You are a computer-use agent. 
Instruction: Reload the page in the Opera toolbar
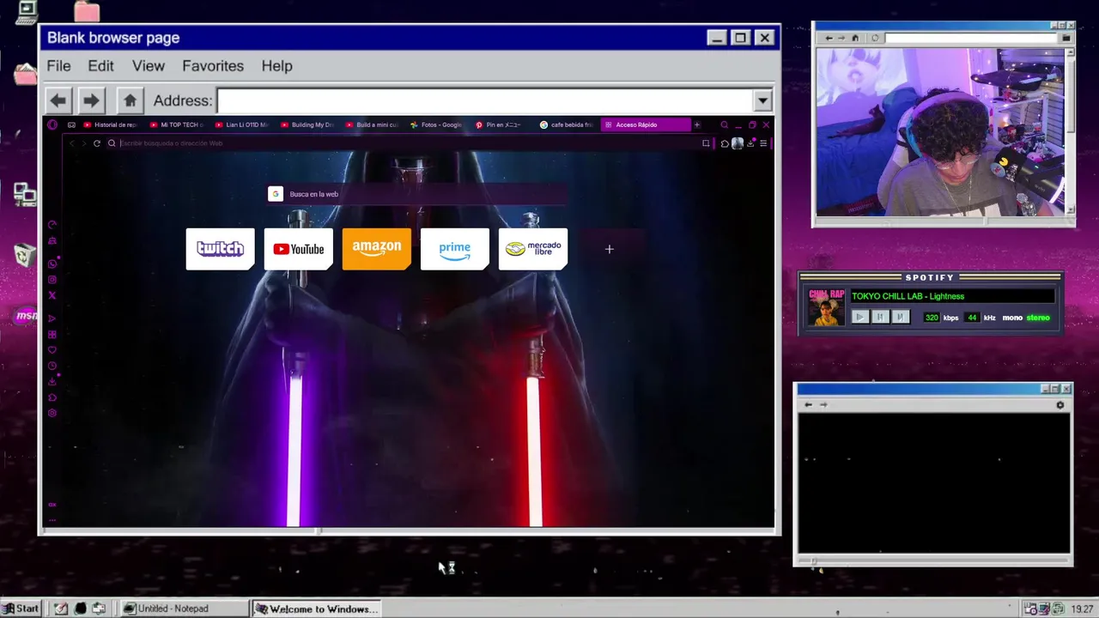pyautogui.click(x=97, y=143)
